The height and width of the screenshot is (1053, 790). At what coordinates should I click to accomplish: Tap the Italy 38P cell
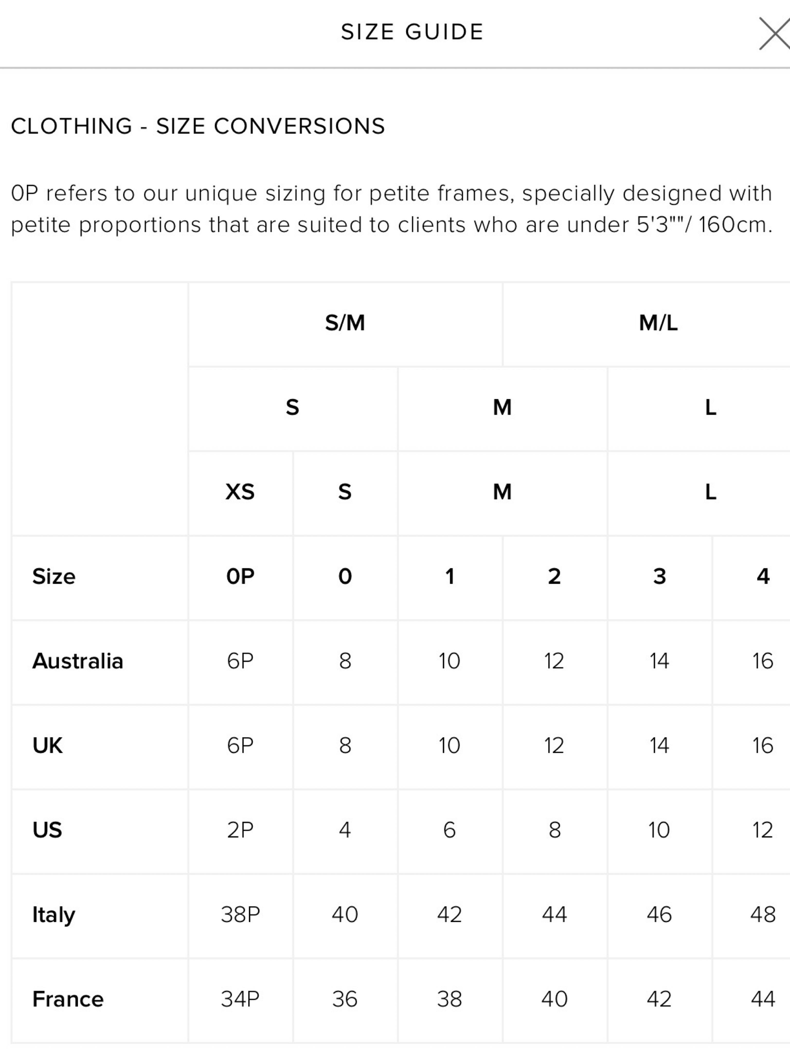pos(240,915)
